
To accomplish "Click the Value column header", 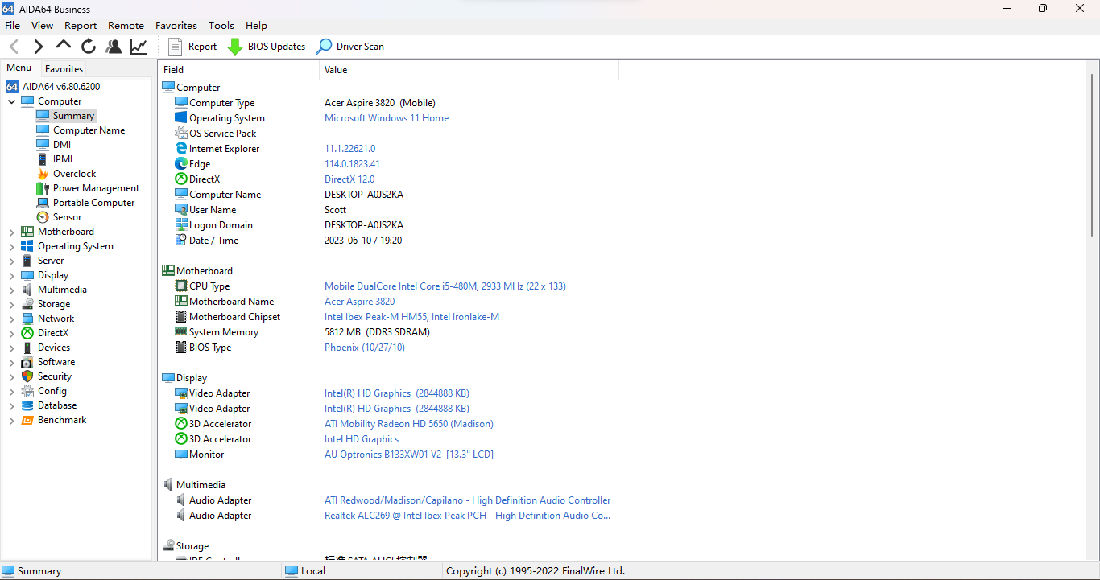I will point(469,70).
